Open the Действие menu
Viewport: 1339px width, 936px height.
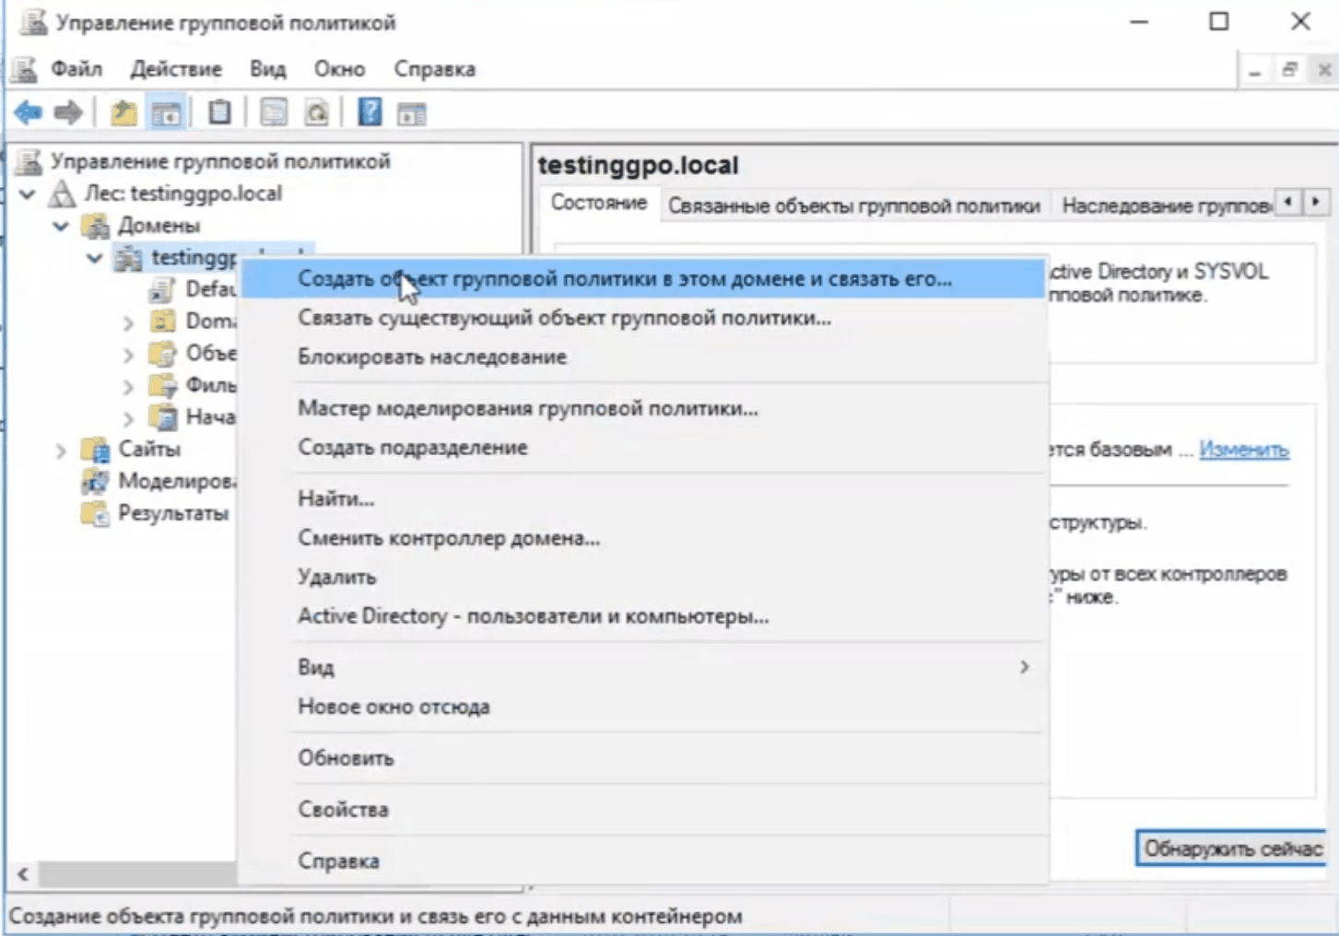tap(175, 69)
